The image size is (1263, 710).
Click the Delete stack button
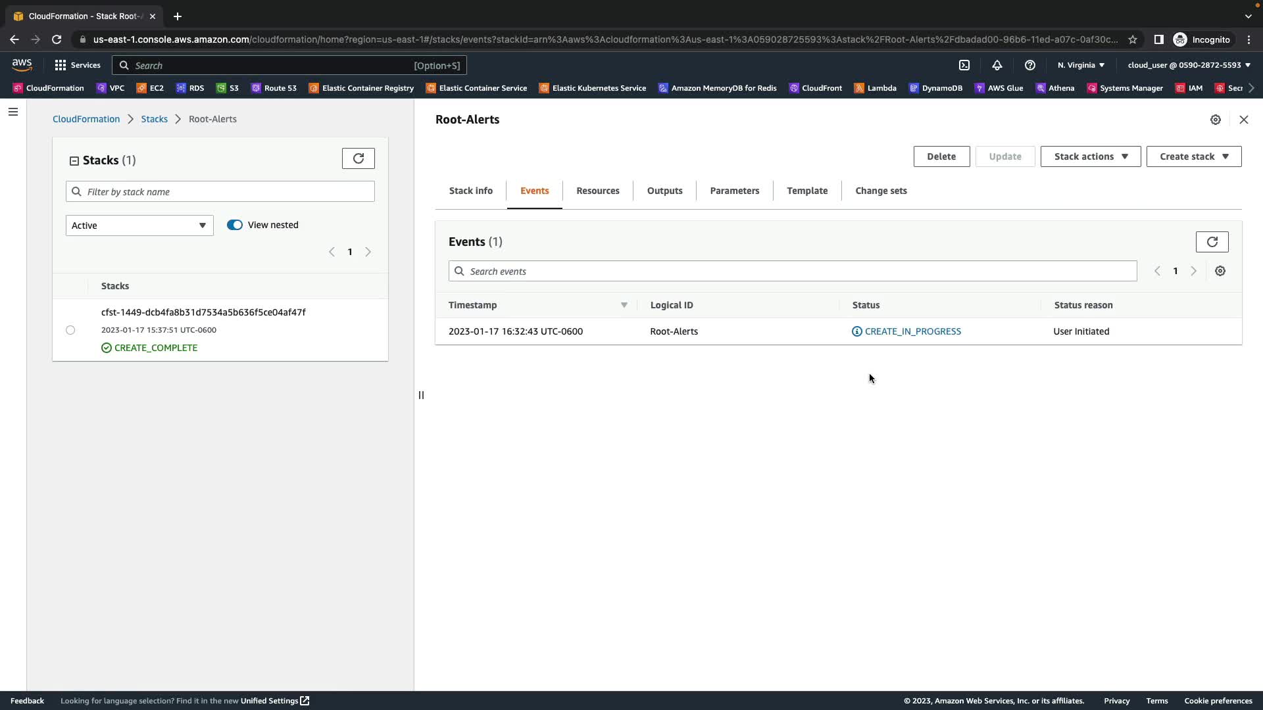tap(941, 156)
